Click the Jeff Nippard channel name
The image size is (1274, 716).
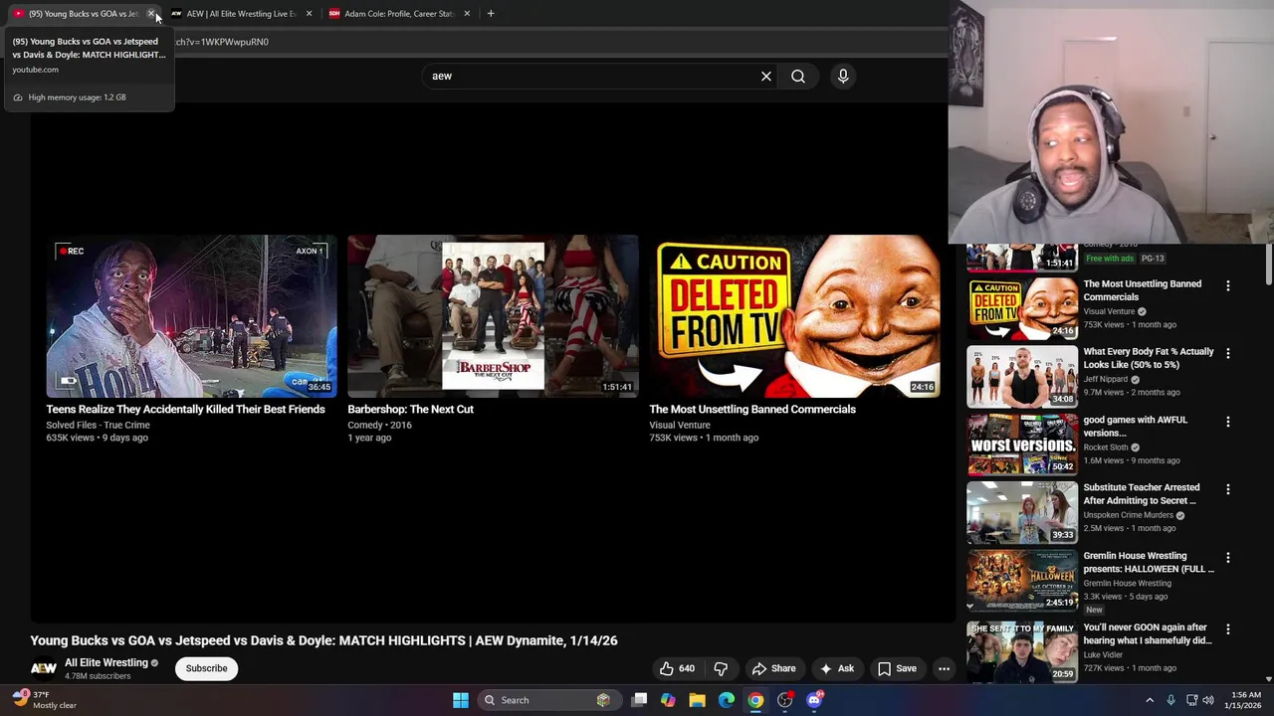1106,379
